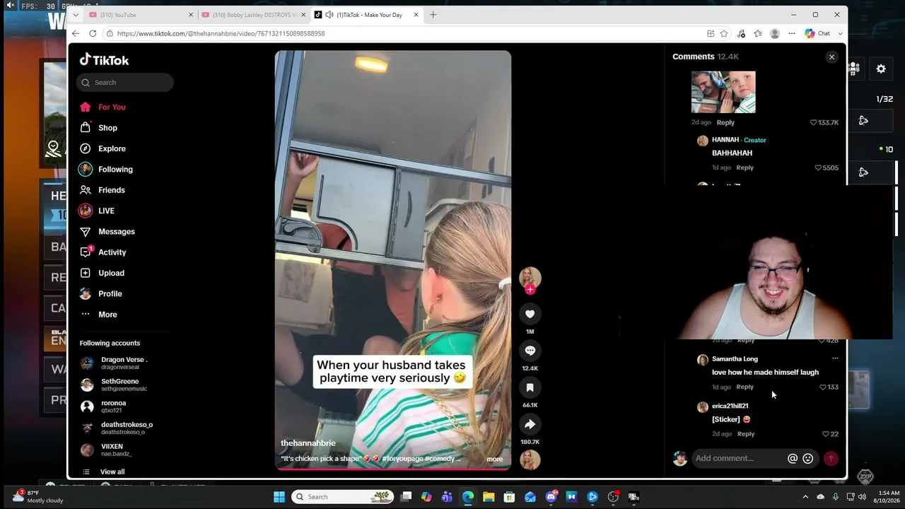Viewport: 905px width, 509px height.
Task: Open the LIVE section
Action: (106, 211)
